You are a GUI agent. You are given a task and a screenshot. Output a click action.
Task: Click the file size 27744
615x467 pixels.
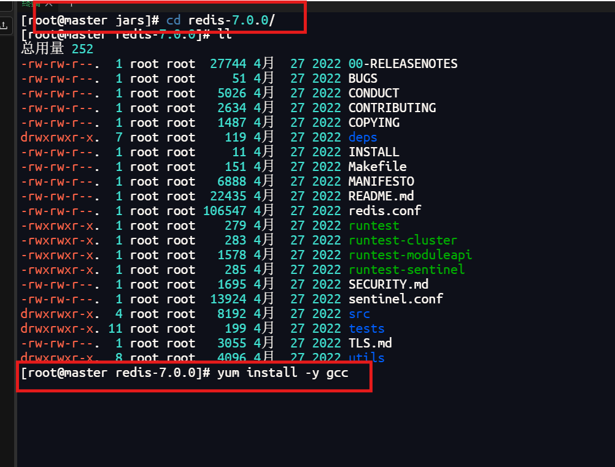228,64
